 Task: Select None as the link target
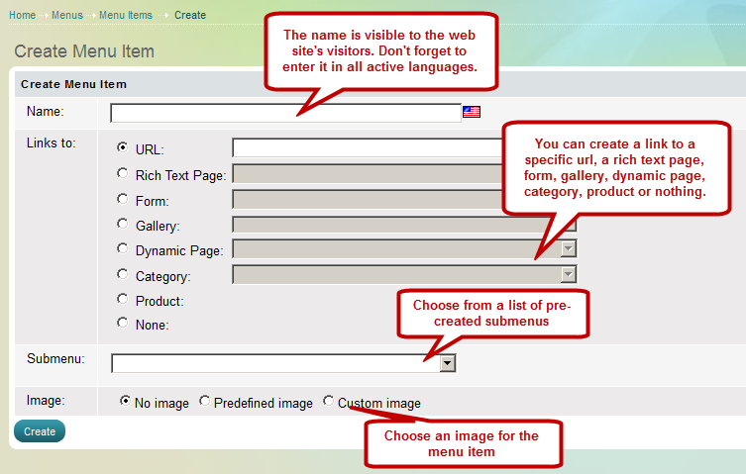[x=123, y=323]
